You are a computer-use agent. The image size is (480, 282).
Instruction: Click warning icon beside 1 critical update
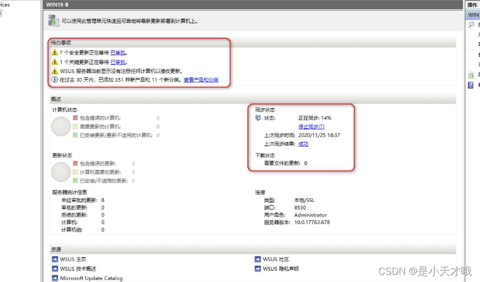tap(55, 62)
